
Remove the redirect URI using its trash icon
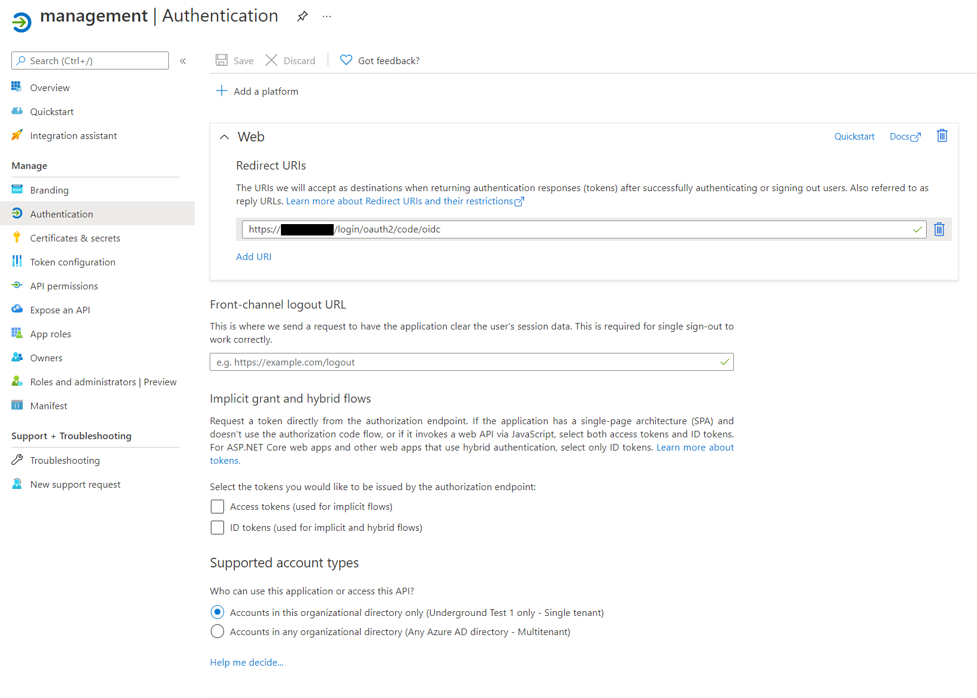tap(939, 229)
